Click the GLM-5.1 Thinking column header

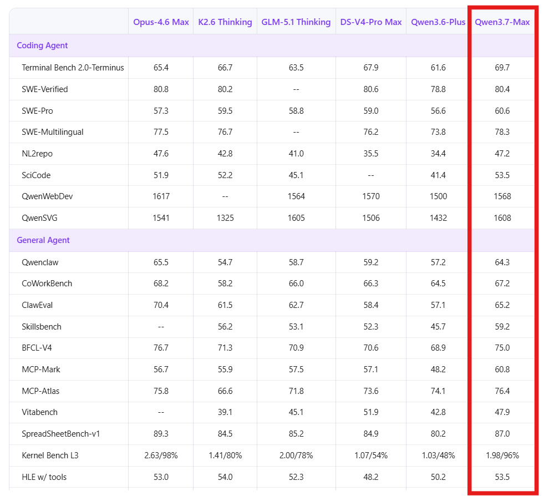(x=296, y=22)
